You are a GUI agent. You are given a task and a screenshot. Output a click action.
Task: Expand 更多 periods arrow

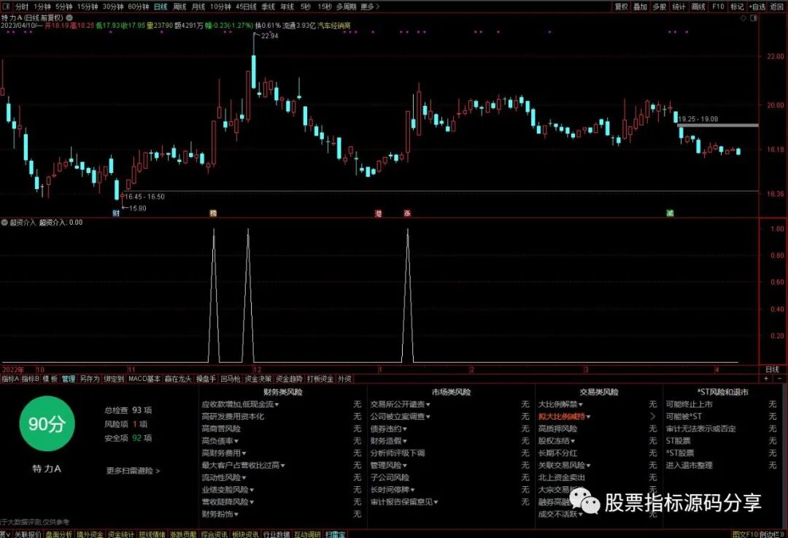coord(371,7)
